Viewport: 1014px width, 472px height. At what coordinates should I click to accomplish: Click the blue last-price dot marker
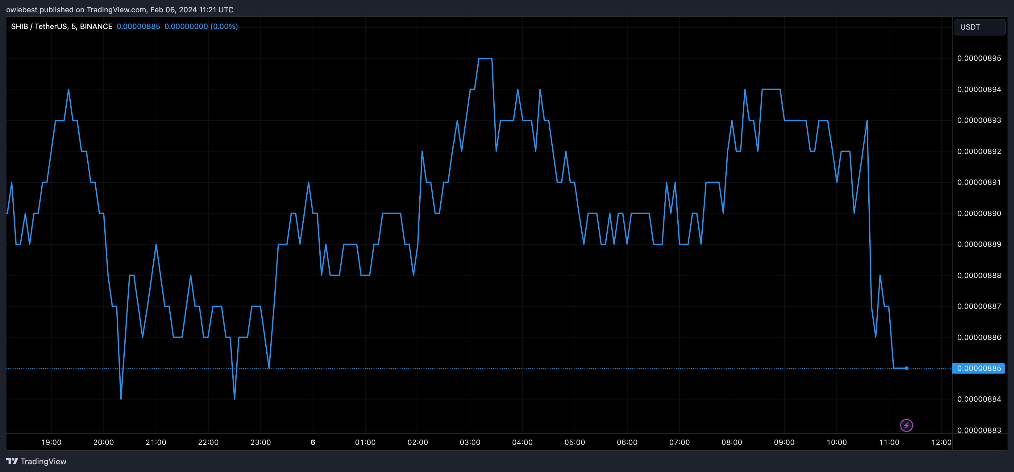click(x=906, y=368)
